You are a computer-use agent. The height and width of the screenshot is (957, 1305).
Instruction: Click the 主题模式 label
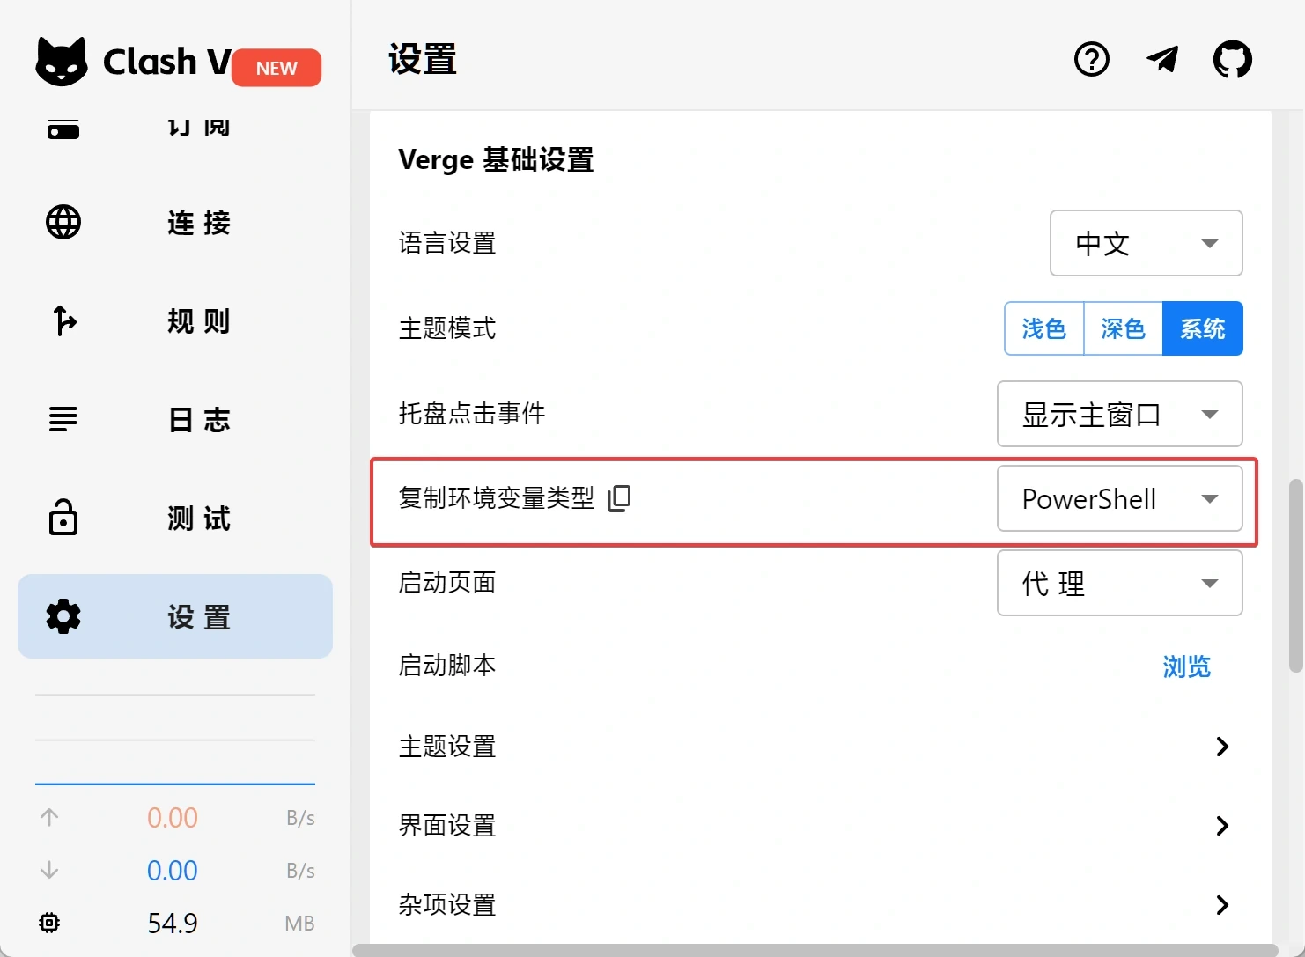coord(447,328)
